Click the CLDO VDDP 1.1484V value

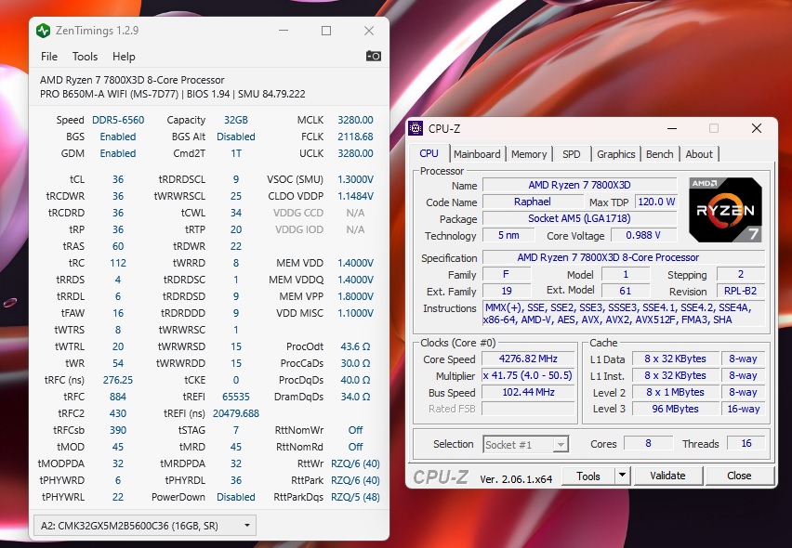pos(356,196)
